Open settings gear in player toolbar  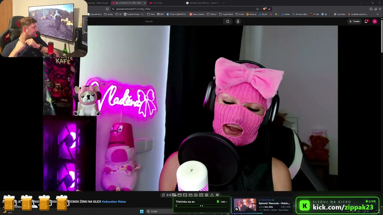(x=217, y=195)
